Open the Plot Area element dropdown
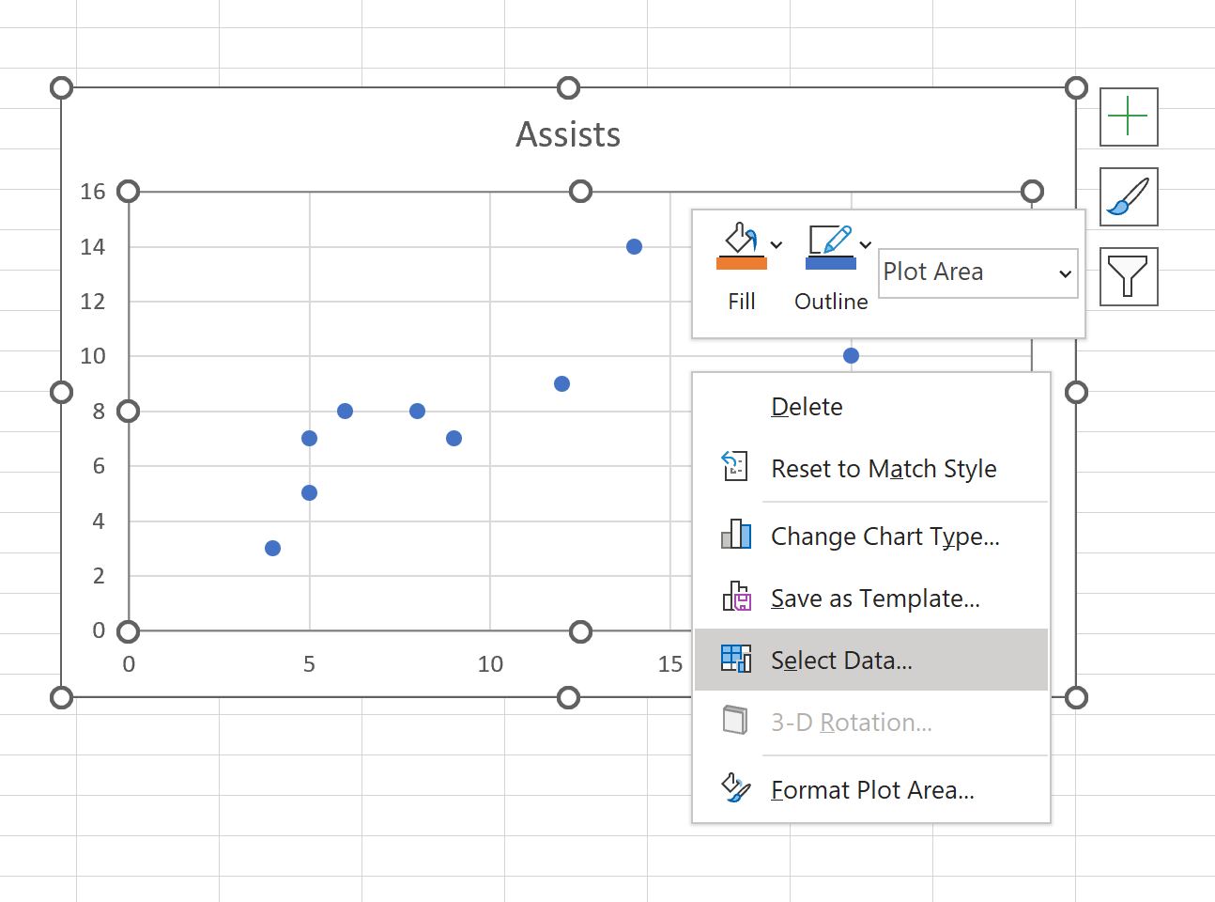Image resolution: width=1215 pixels, height=902 pixels. point(977,272)
